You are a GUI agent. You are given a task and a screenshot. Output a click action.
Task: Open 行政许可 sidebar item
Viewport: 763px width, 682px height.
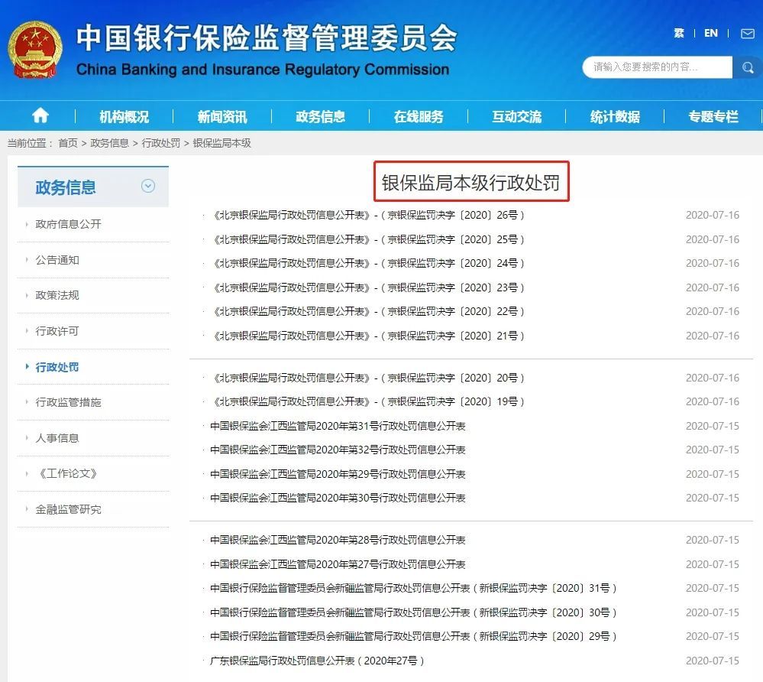tap(57, 331)
